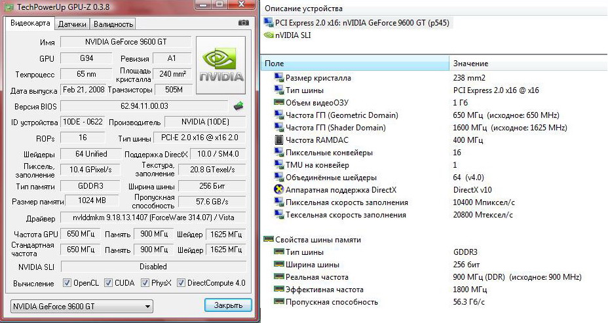Toggle the DirectCompute 4.0 checkbox
The height and width of the screenshot is (323, 608).
[x=181, y=282]
